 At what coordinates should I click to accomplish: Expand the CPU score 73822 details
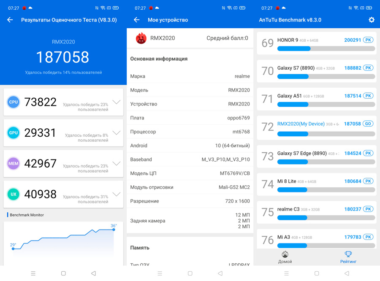click(117, 102)
